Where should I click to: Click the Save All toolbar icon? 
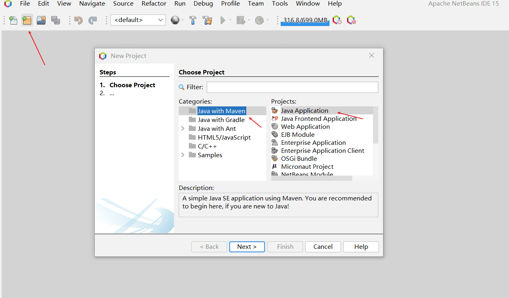pos(56,20)
